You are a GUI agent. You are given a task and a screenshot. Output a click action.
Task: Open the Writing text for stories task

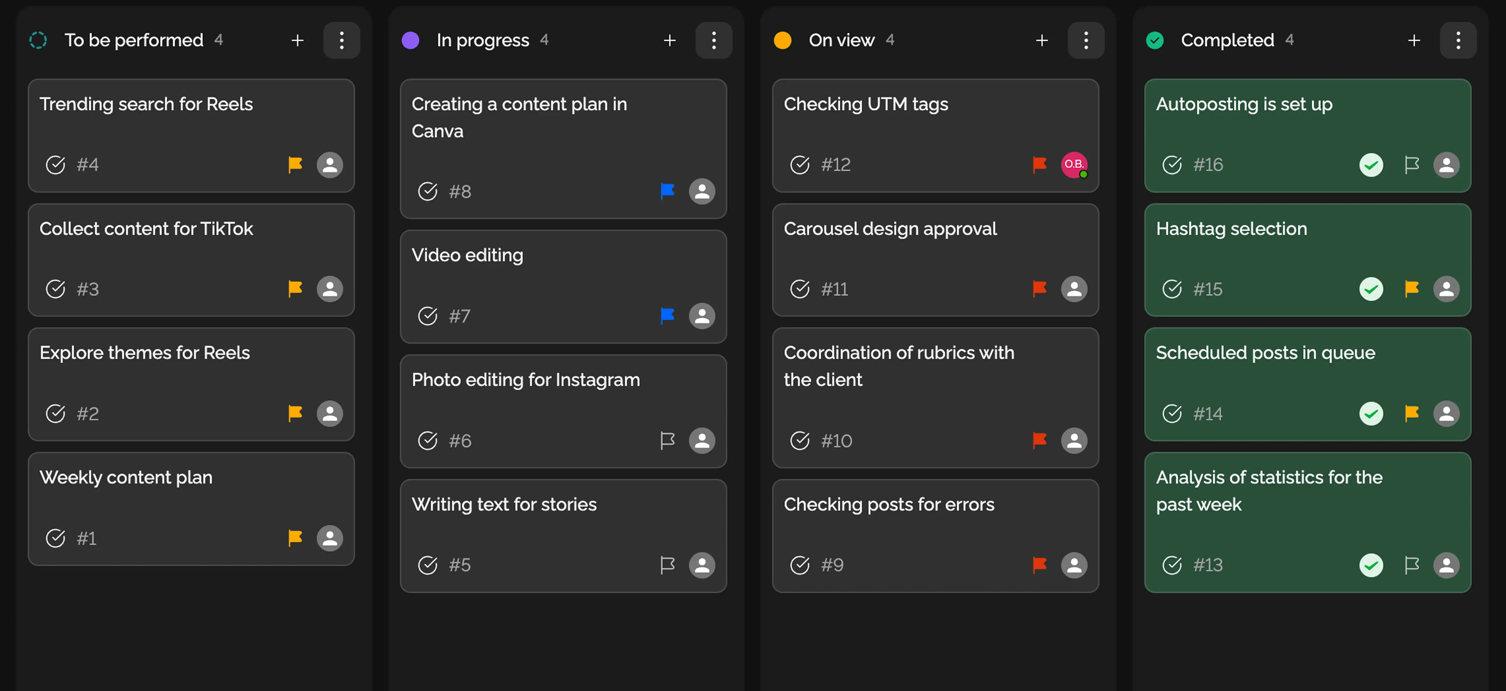504,505
